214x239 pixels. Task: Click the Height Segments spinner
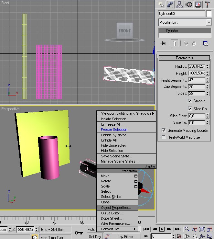(208, 80)
